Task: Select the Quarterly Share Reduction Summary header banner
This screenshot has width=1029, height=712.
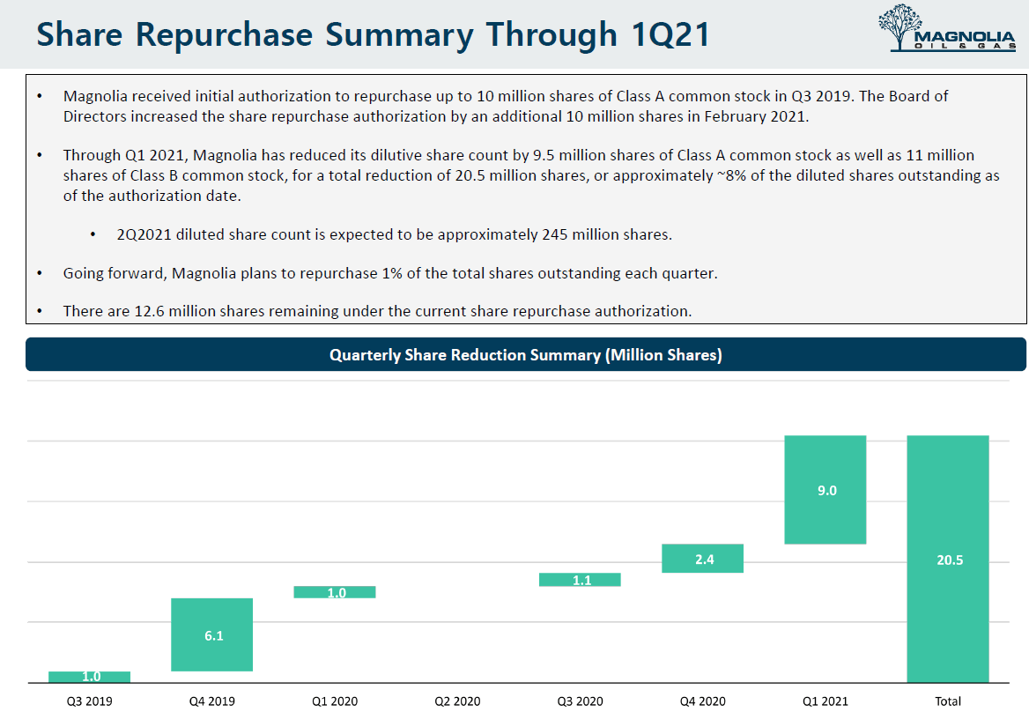Action: click(525, 355)
